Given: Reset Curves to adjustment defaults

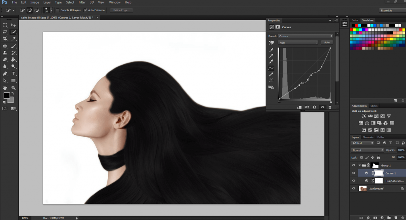Looking at the screenshot, I should [314, 107].
